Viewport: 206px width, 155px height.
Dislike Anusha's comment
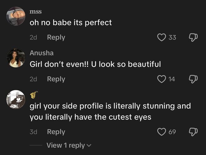click(193, 79)
